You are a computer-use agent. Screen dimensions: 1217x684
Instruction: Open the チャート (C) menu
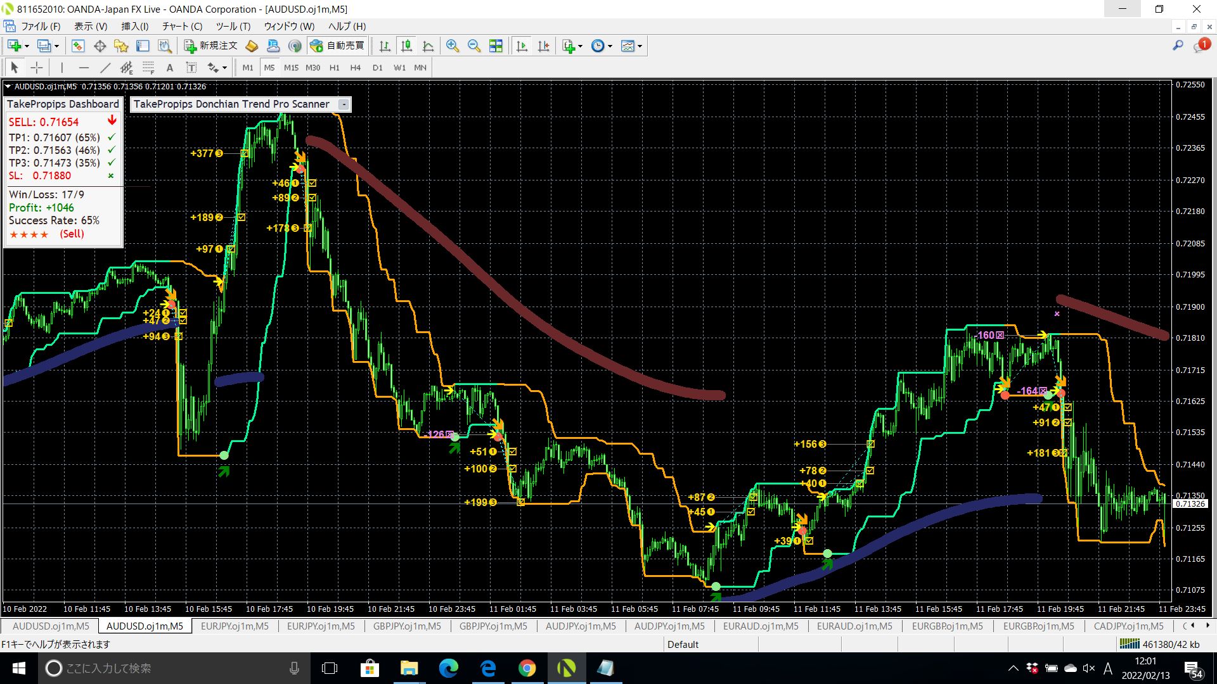pyautogui.click(x=181, y=26)
